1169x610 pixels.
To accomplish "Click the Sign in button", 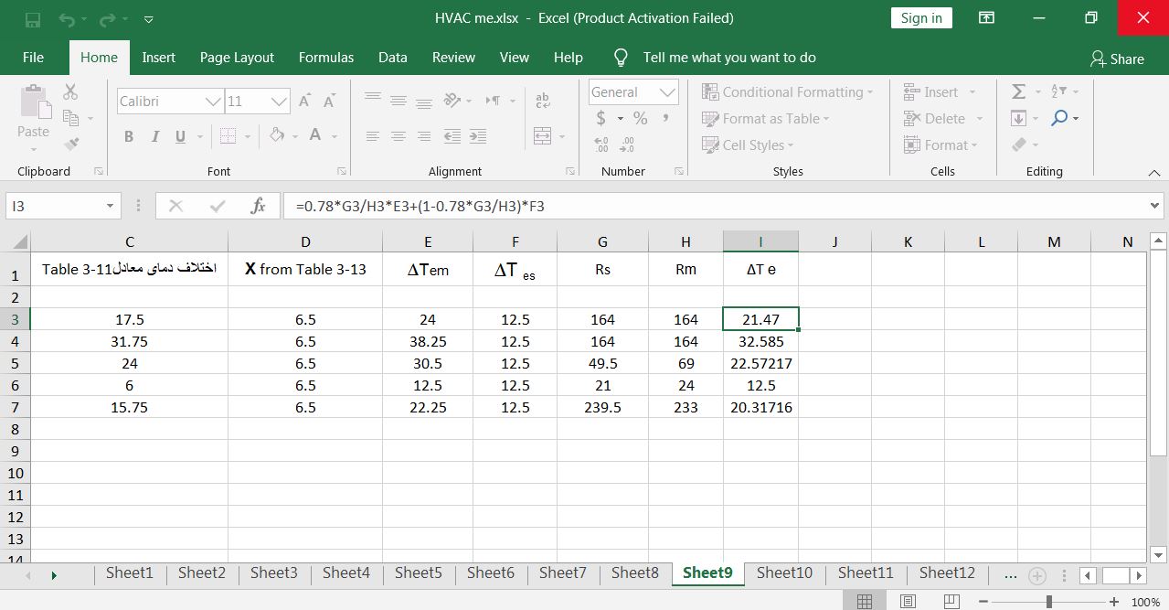I will coord(920,18).
